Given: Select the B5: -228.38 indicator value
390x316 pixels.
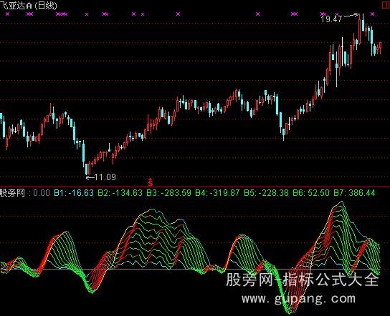Looking at the screenshot, I should (x=266, y=193).
